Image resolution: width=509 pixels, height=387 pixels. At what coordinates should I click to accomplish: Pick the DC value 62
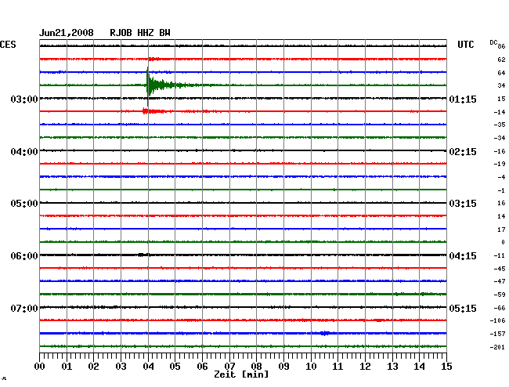click(501, 60)
